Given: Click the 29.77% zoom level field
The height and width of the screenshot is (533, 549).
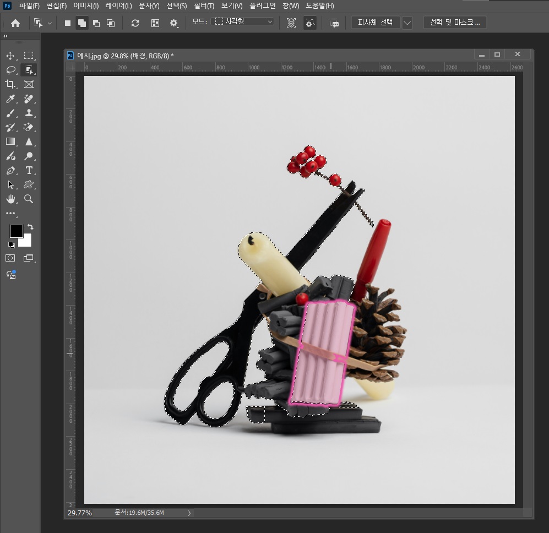Looking at the screenshot, I should 80,513.
